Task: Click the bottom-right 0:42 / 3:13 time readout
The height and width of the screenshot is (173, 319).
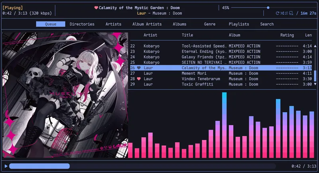Action: (x=304, y=166)
